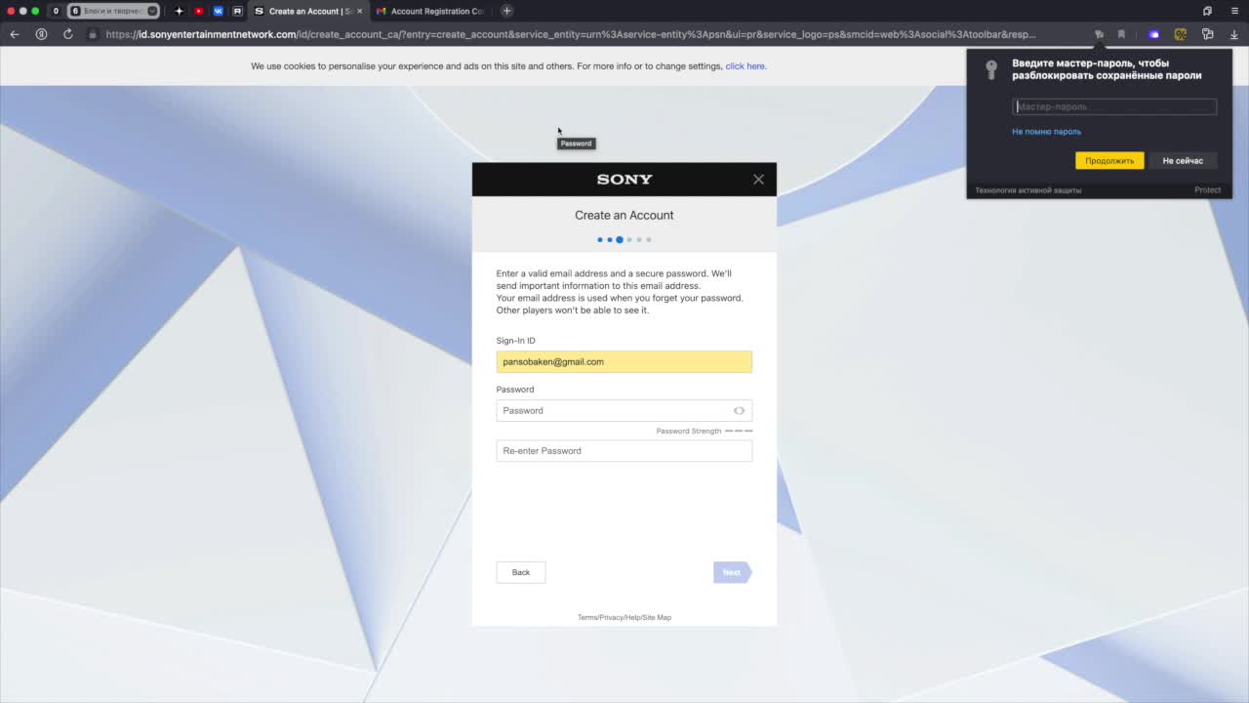Image resolution: width=1249 pixels, height=703 pixels.
Task: Click the 'Технология активной защиты' text
Action: tap(1028, 190)
